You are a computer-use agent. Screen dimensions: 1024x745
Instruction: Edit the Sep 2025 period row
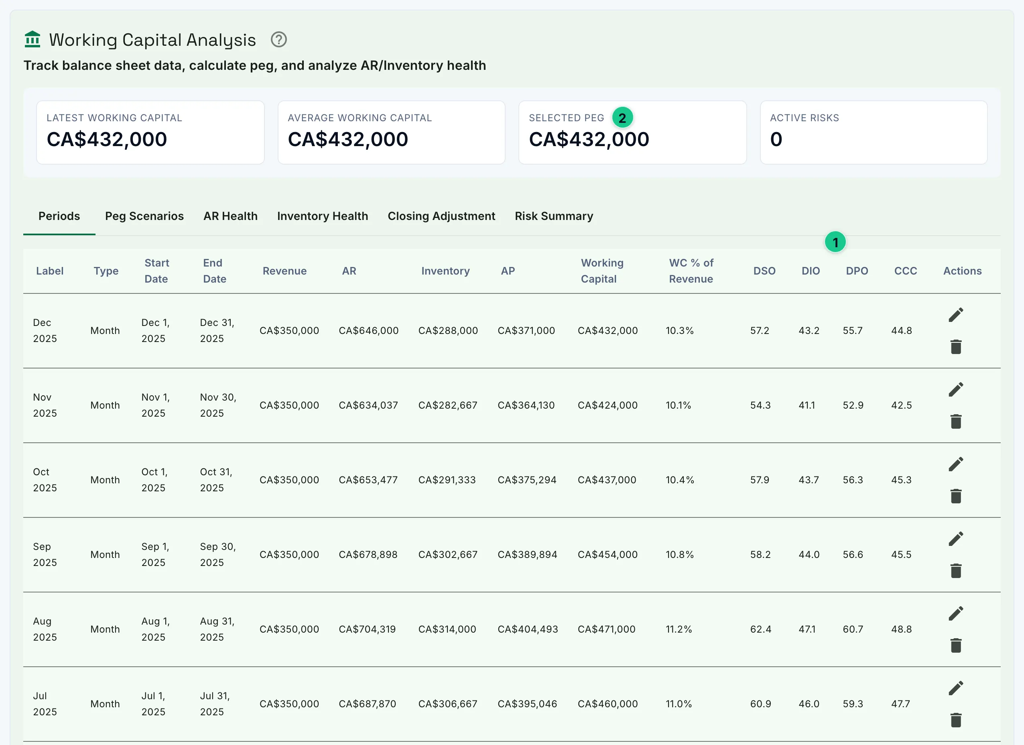click(956, 539)
